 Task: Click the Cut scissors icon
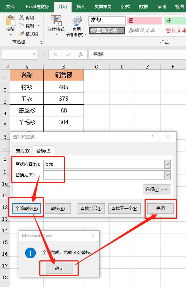click(22, 17)
